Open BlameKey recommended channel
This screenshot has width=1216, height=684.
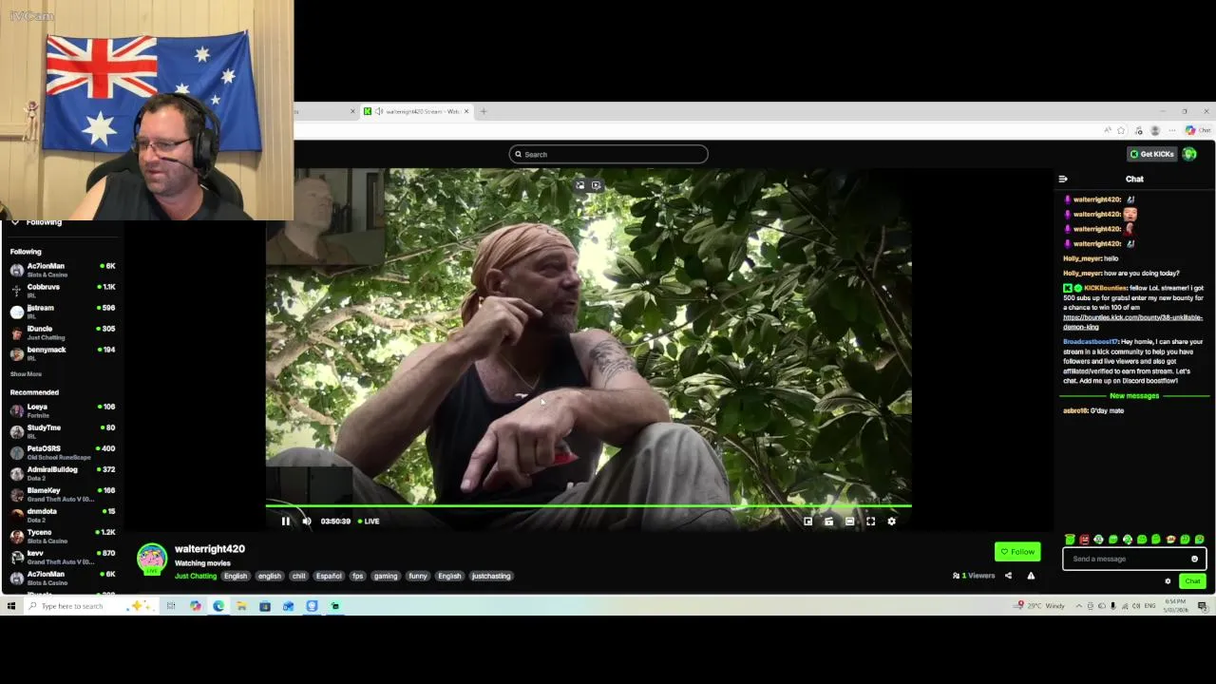click(63, 494)
